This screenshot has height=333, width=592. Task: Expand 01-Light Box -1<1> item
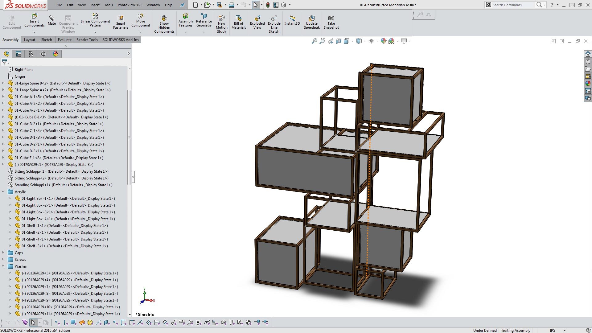click(10, 198)
